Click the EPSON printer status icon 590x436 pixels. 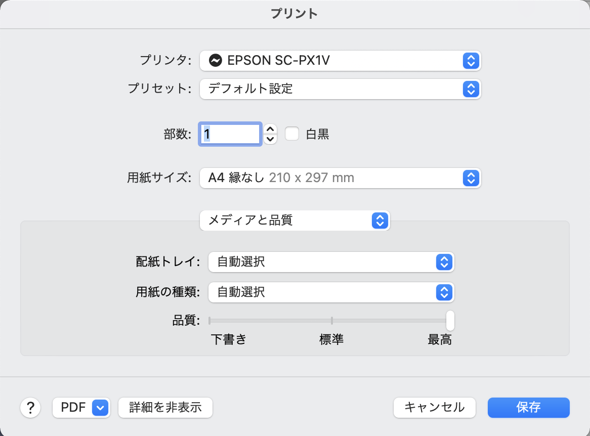[216, 61]
